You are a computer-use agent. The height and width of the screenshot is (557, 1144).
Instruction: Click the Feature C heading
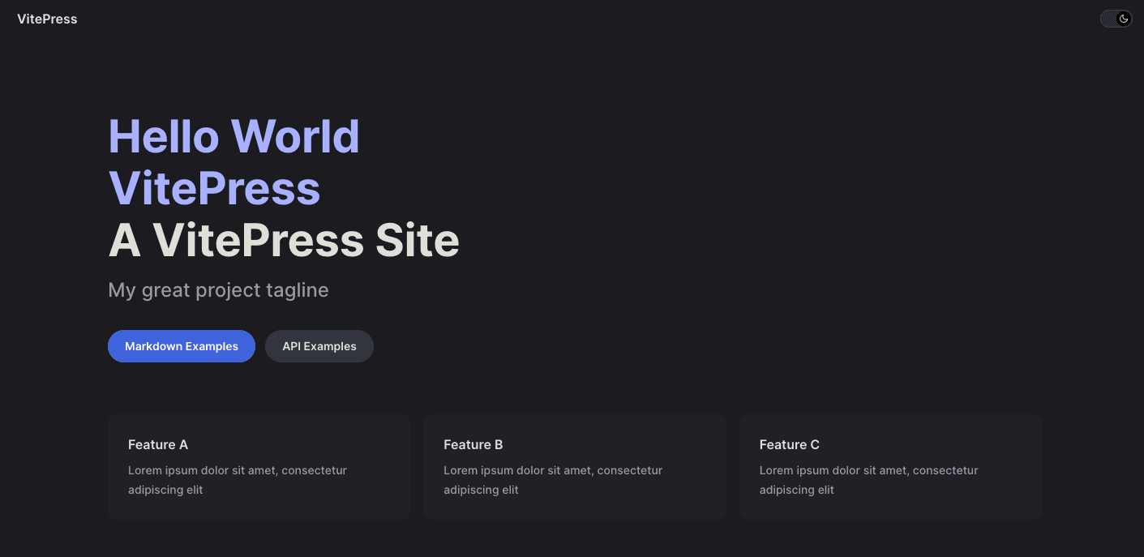click(x=789, y=444)
